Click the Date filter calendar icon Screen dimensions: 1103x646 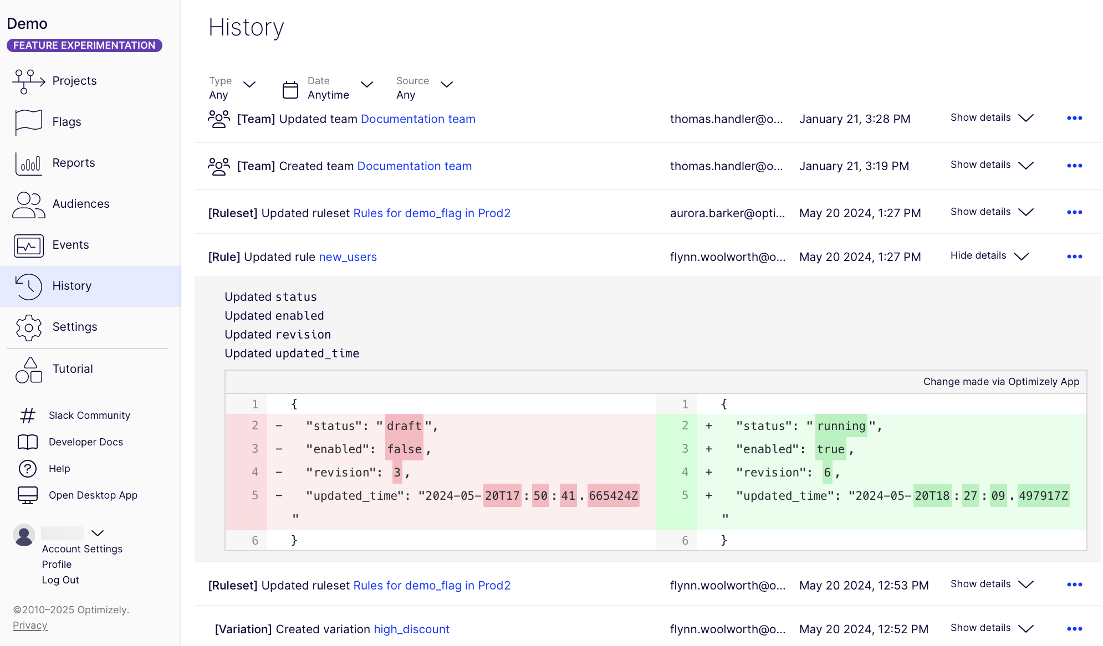point(290,89)
